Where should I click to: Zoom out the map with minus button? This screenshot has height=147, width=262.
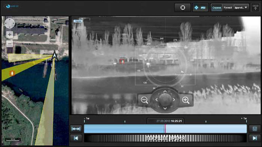pyautogui.click(x=10, y=44)
